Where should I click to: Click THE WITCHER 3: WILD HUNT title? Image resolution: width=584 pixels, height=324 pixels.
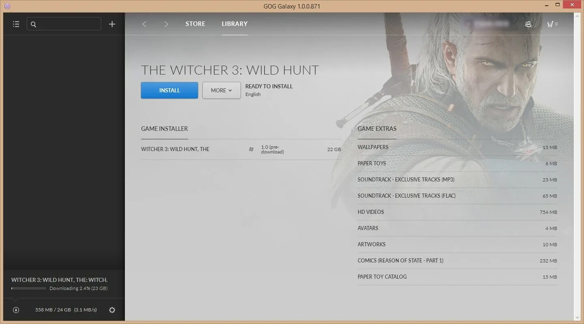click(230, 70)
